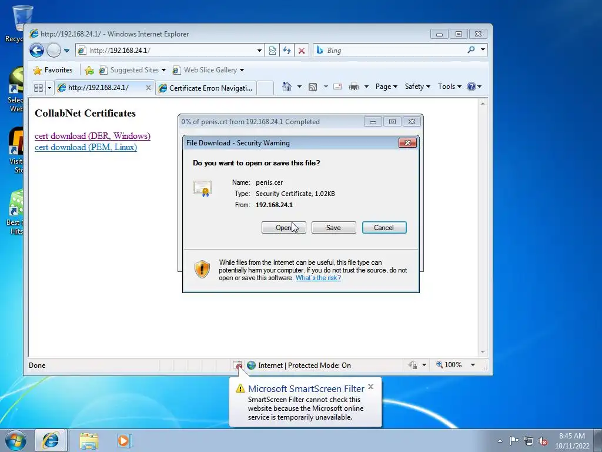
Task: Open Suggested Sites favorites item
Action: tap(132, 70)
